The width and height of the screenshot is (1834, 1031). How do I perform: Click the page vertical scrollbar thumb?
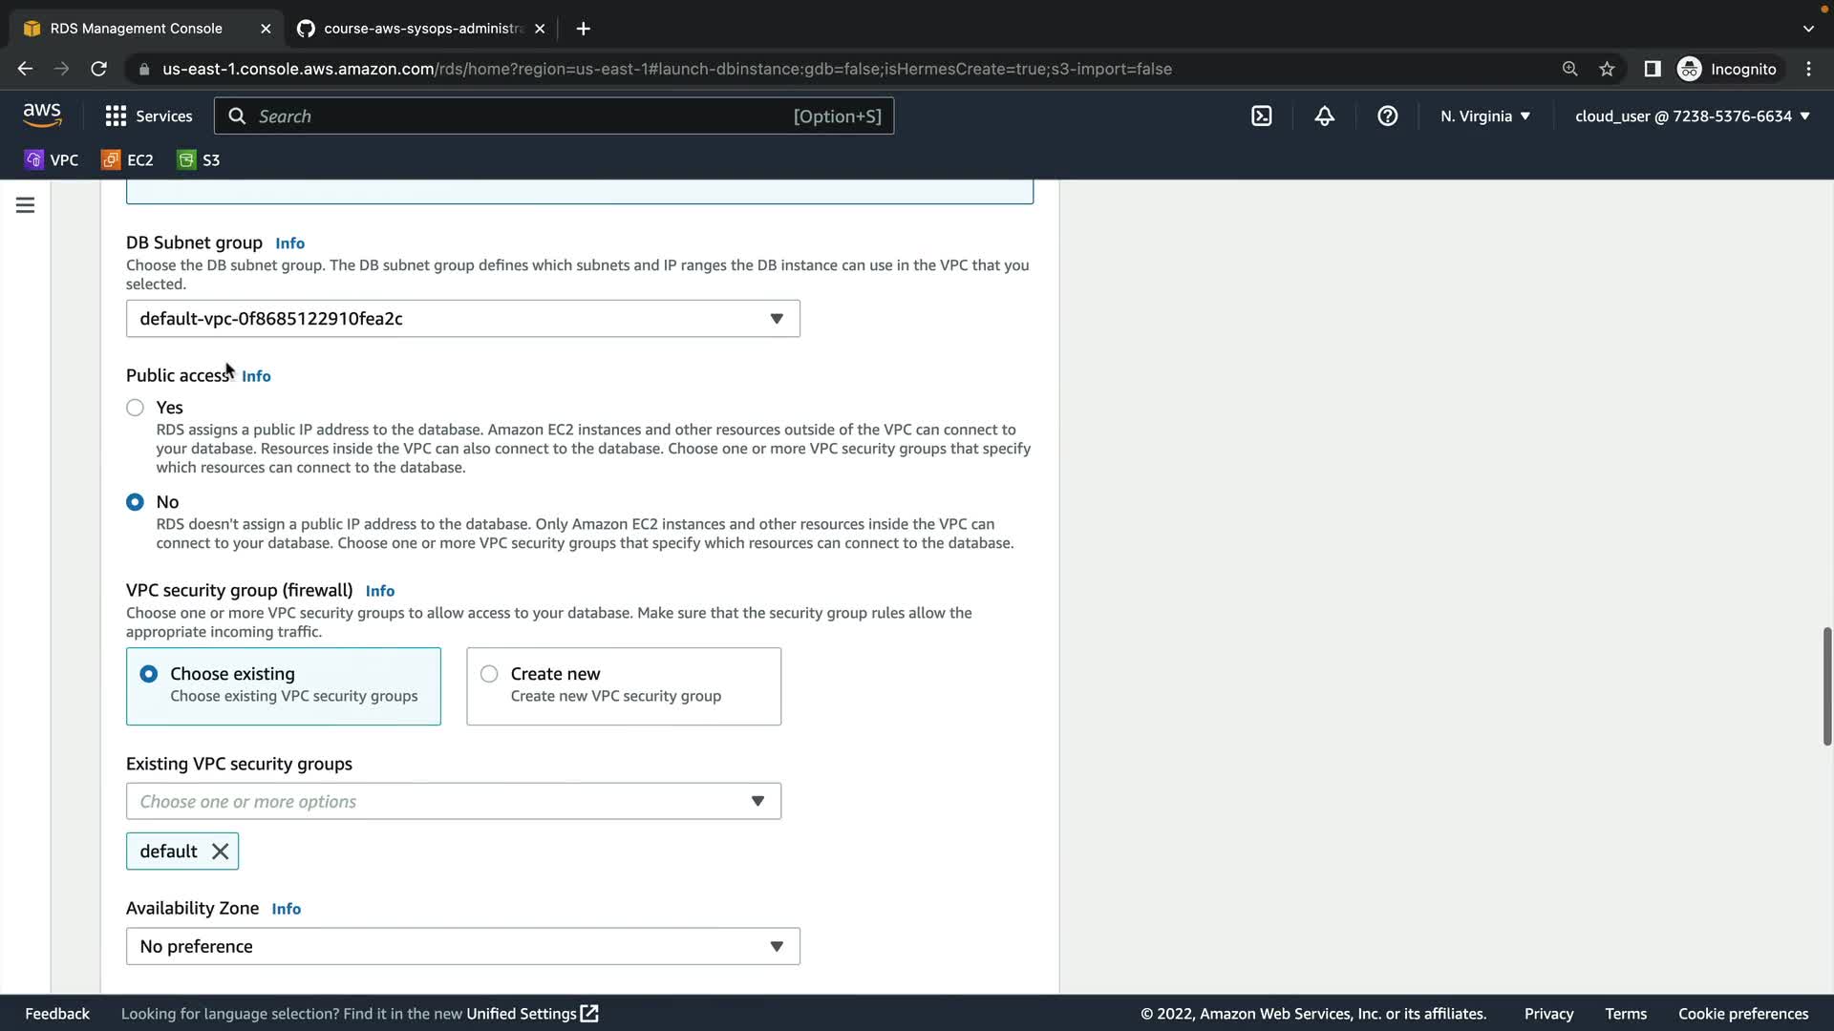pyautogui.click(x=1826, y=685)
